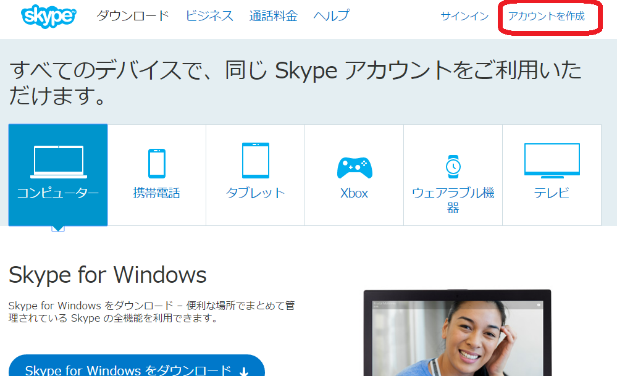
Task: Select the コンピューター laptop icon
Action: (x=59, y=162)
